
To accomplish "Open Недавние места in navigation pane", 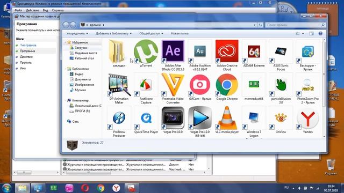I will 85,53.
